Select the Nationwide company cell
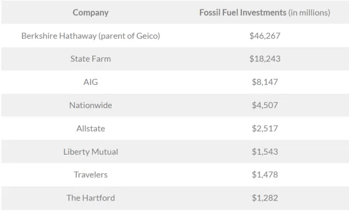Viewport: 349px width, 211px height. [91, 105]
